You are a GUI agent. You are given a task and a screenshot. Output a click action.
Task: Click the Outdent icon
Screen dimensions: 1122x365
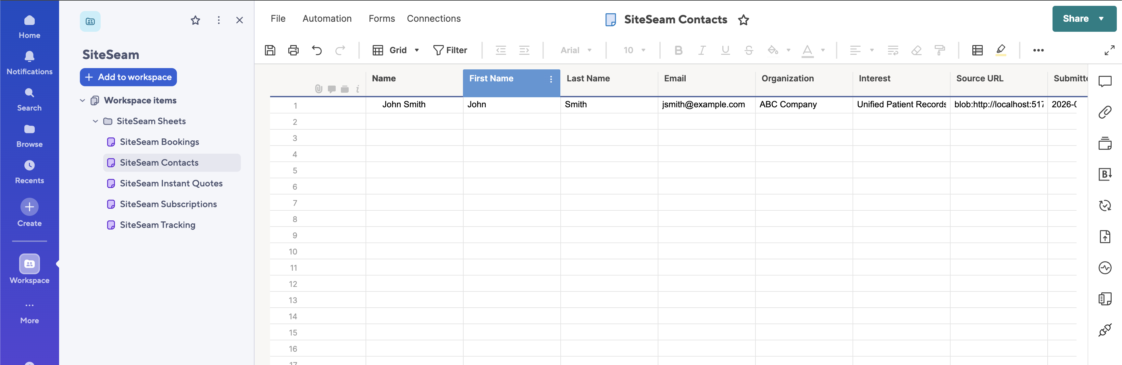[501, 50]
